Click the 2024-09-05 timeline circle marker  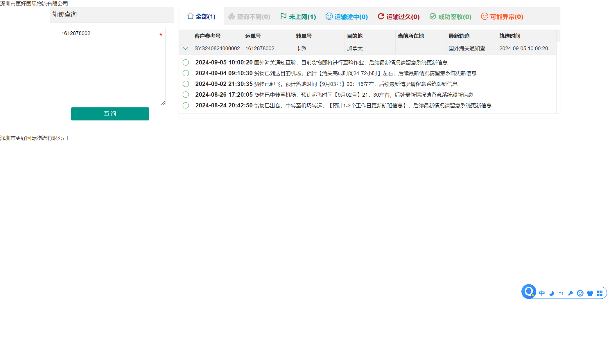point(186,62)
